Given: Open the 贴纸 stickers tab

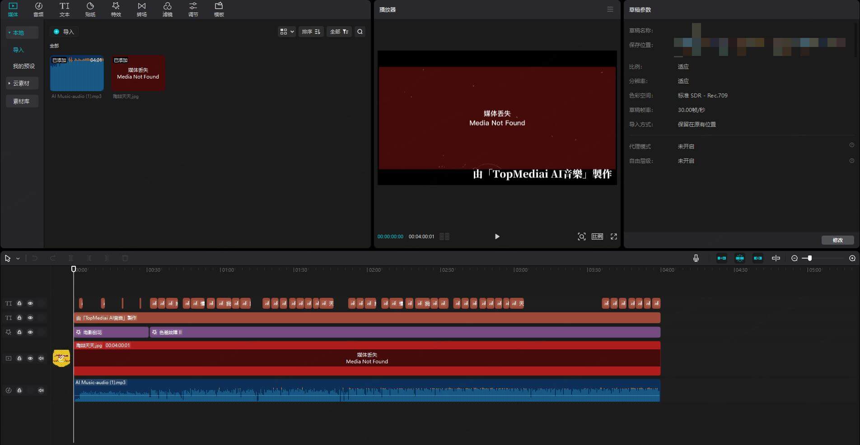Looking at the screenshot, I should click(90, 9).
